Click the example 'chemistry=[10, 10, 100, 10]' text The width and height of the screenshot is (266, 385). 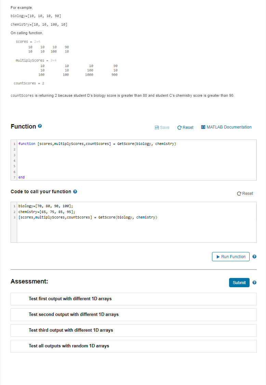(x=39, y=25)
